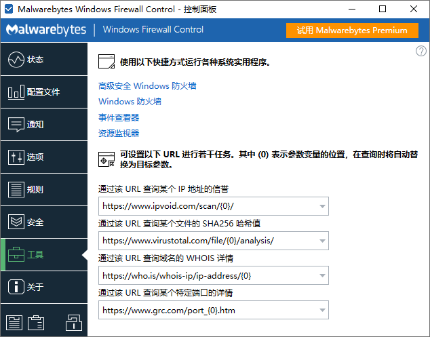Open the Windows 防火墙 link
430x337 pixels.
(130, 102)
